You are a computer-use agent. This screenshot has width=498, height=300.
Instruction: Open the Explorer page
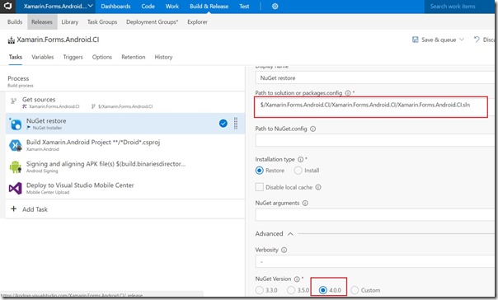[197, 22]
